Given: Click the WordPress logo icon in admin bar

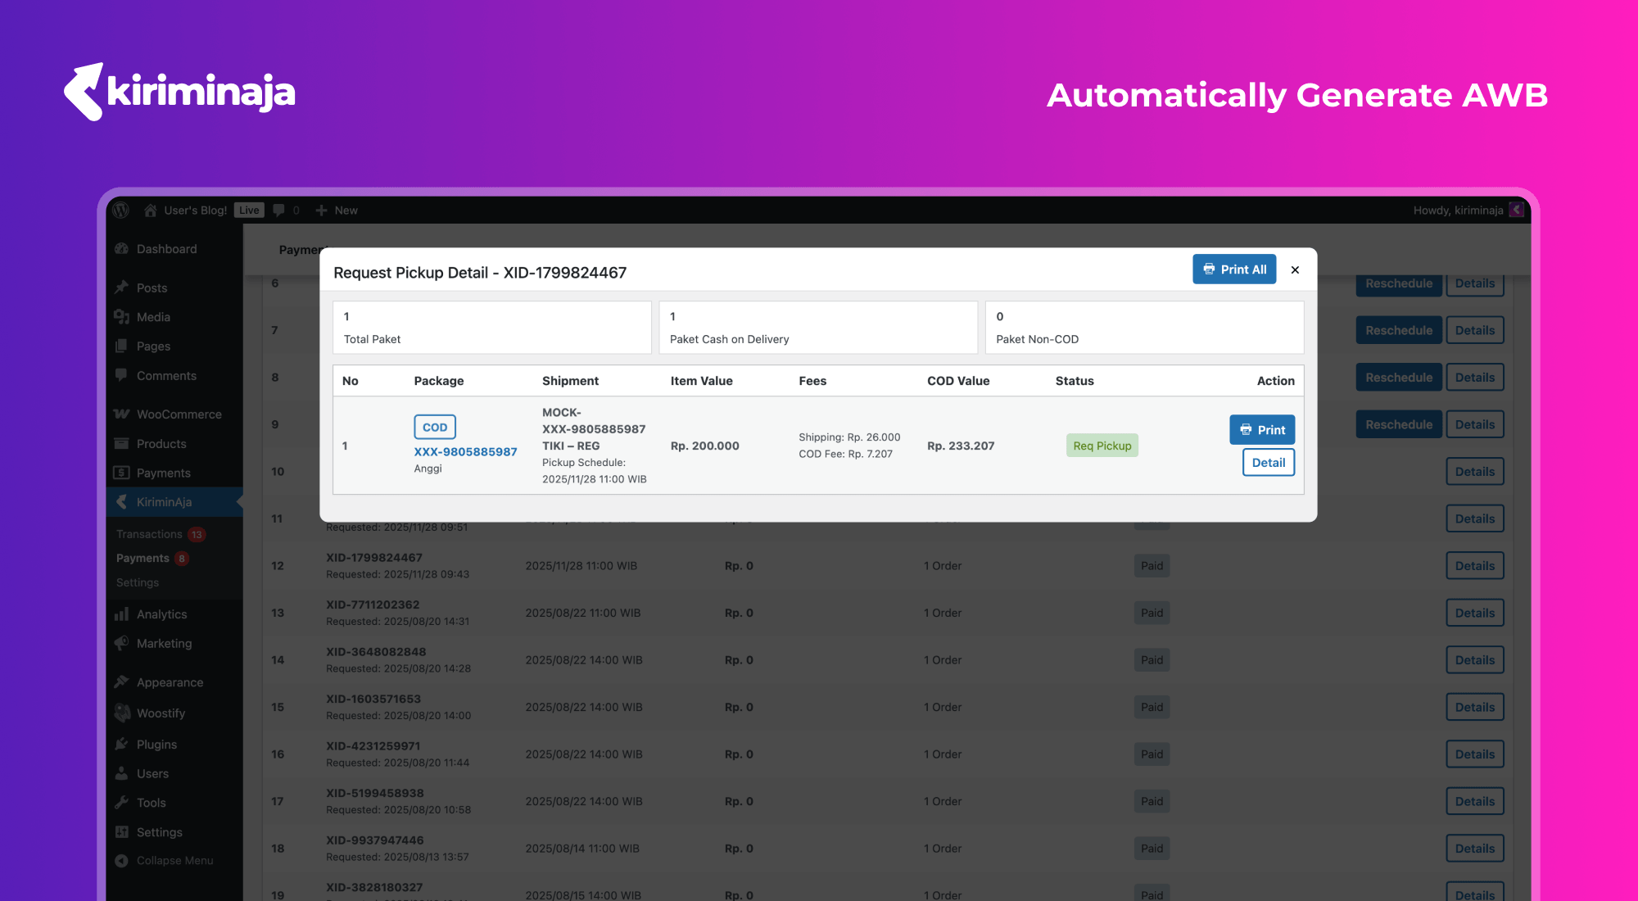Looking at the screenshot, I should [x=121, y=211].
